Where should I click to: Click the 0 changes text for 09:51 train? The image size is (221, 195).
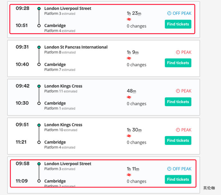coord(136,142)
